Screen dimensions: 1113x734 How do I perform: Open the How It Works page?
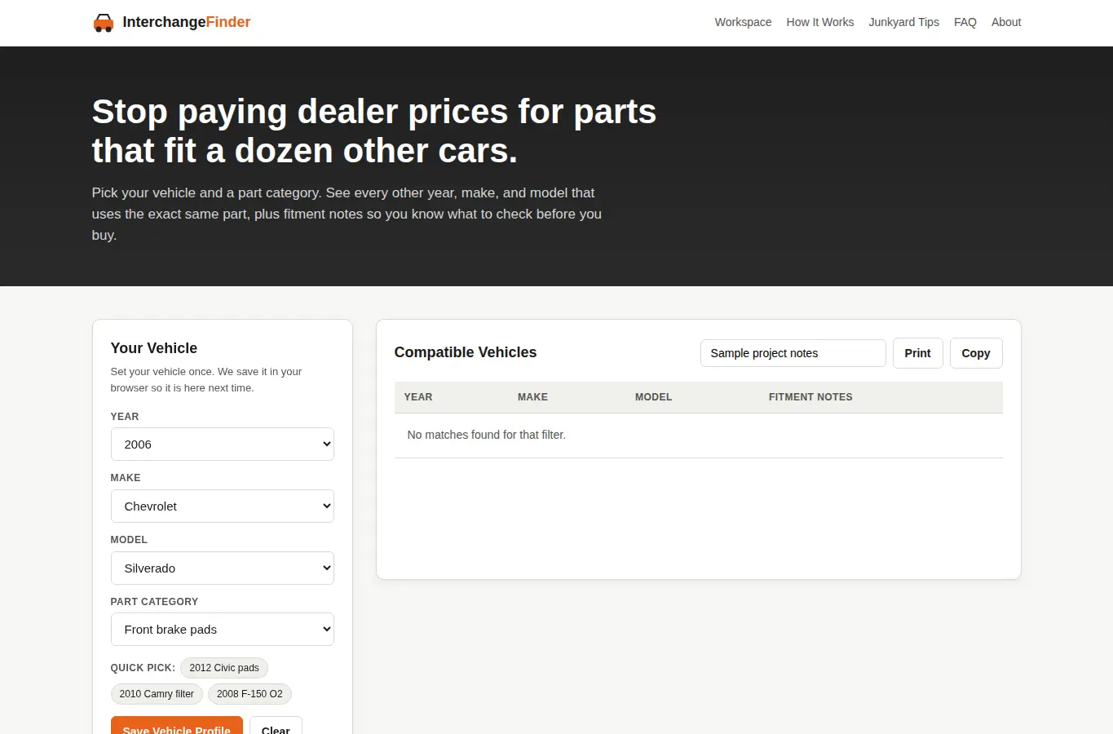tap(819, 22)
